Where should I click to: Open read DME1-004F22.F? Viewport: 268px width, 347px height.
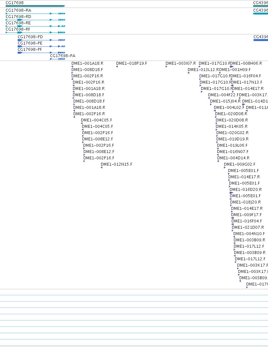point(224,95)
